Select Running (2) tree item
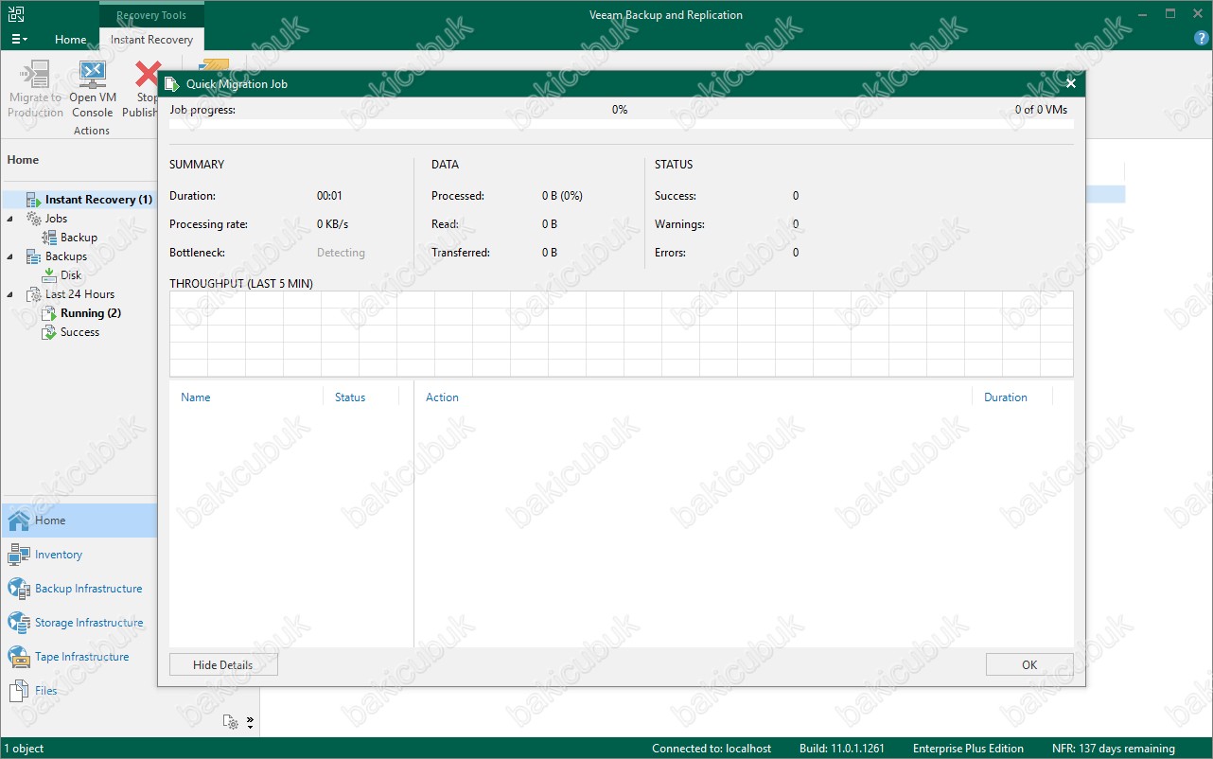 pyautogui.click(x=91, y=313)
